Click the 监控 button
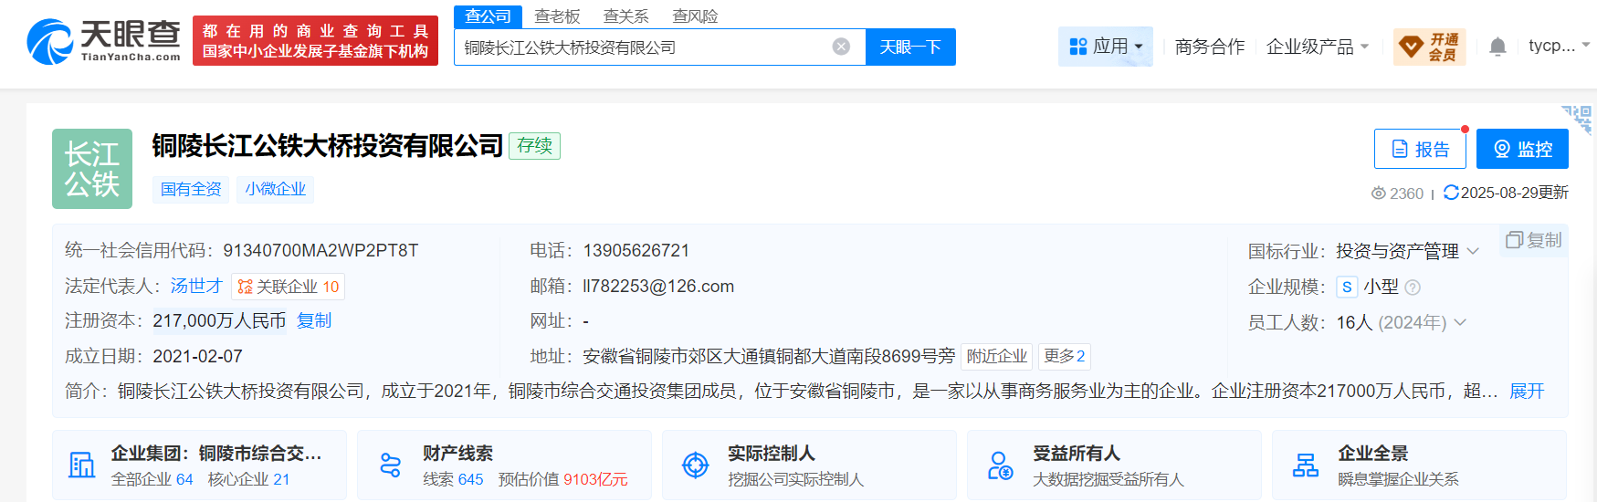1597x502 pixels. (1522, 149)
